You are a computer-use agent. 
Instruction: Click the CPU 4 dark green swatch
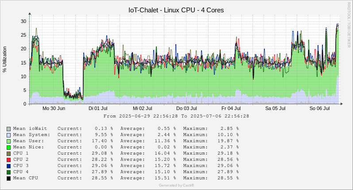8,172
